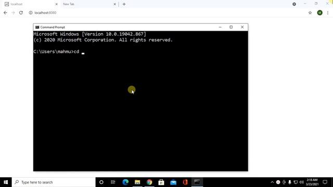
Task: Open Cortana from the taskbar
Action: (101, 182)
